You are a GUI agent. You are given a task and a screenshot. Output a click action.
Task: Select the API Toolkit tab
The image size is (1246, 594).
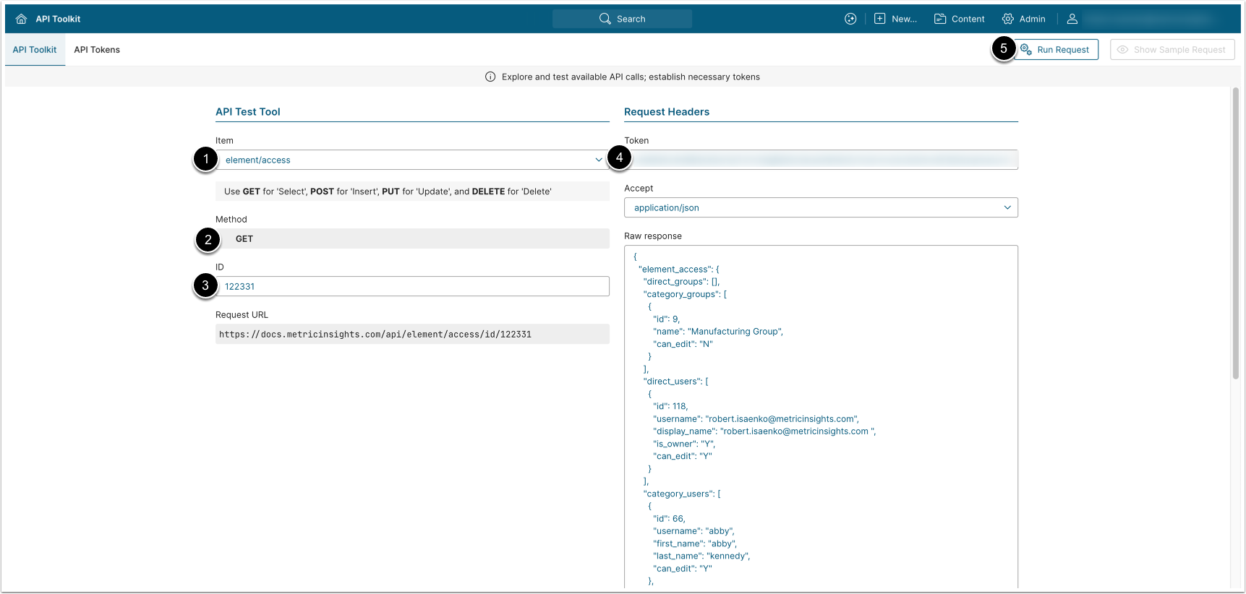click(x=35, y=50)
